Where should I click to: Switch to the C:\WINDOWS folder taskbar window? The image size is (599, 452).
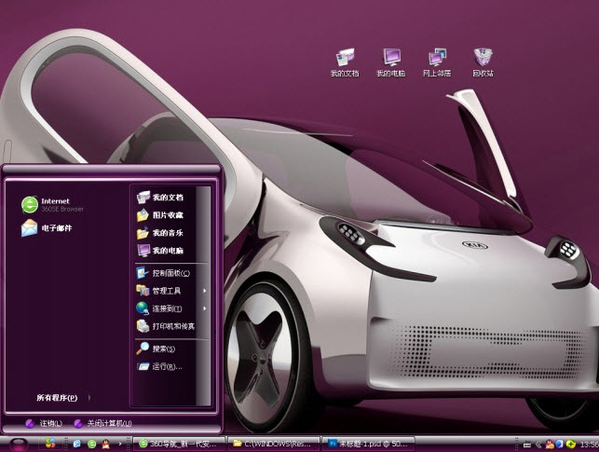pos(273,443)
